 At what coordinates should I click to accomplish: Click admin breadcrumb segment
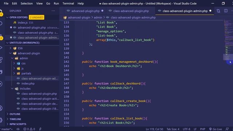(x=98, y=17)
